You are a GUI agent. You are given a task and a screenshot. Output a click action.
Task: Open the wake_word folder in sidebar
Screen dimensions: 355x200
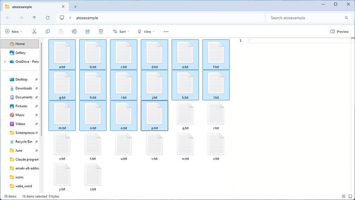20,186
